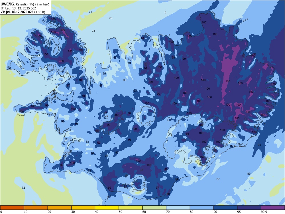Click the medium blue 80-90 legend swatch

pyautogui.click(x=202, y=208)
